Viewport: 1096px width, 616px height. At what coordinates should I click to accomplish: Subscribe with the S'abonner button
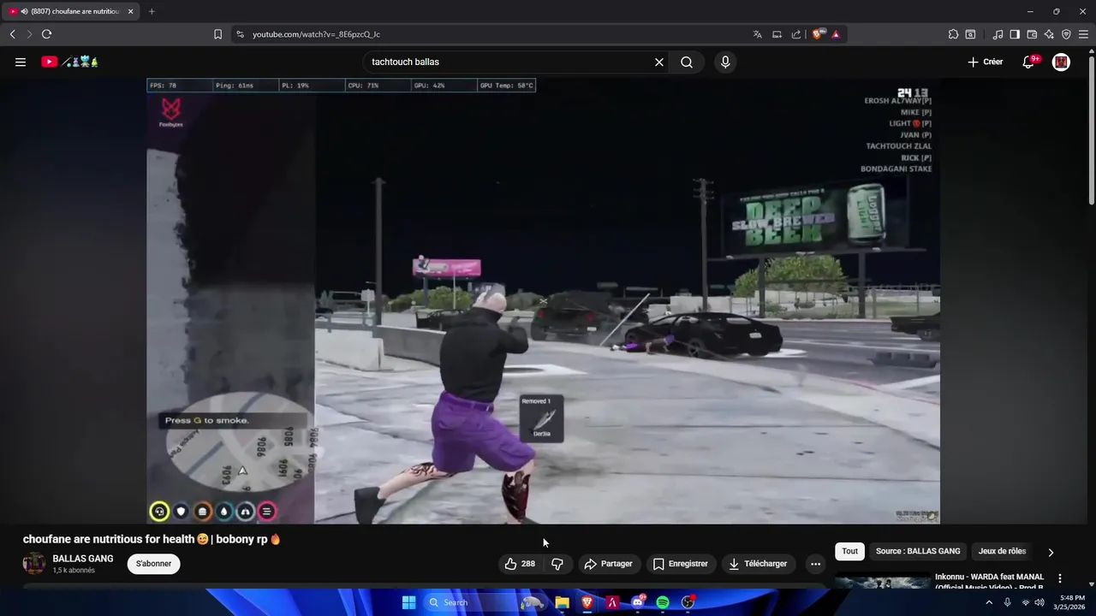coord(154,564)
